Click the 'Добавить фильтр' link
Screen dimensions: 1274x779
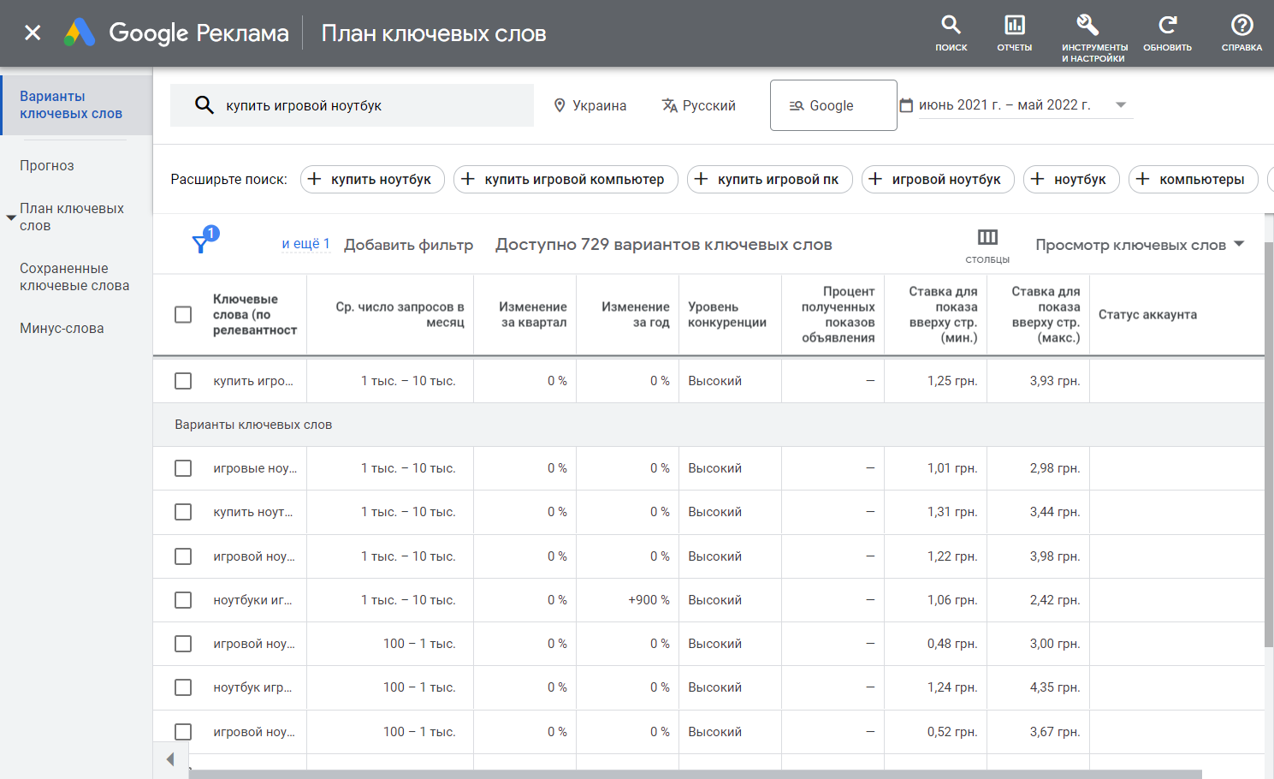click(x=408, y=245)
